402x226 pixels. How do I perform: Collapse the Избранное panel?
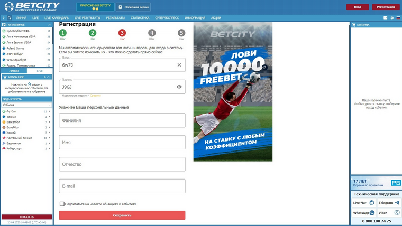click(49, 77)
